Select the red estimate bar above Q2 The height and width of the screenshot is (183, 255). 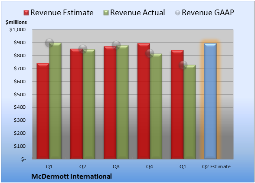(76, 104)
